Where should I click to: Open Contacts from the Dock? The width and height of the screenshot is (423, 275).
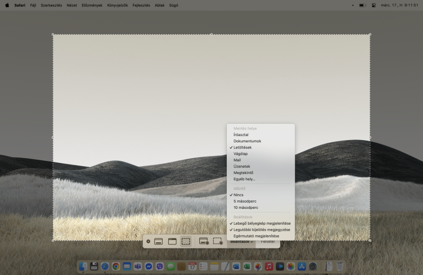tap(181, 267)
